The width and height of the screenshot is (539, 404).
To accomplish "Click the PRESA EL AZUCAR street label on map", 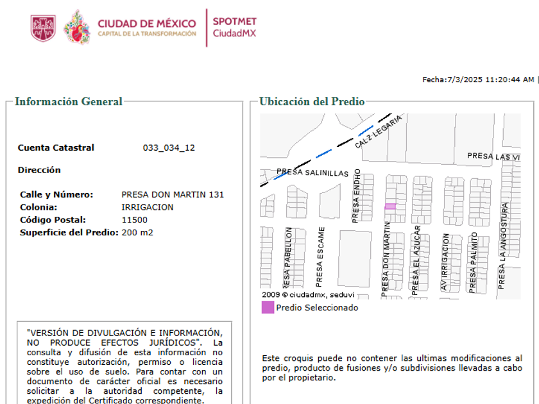I will point(416,260).
